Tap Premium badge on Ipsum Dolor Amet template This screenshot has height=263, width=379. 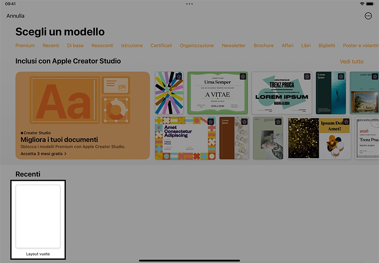tap(346, 122)
